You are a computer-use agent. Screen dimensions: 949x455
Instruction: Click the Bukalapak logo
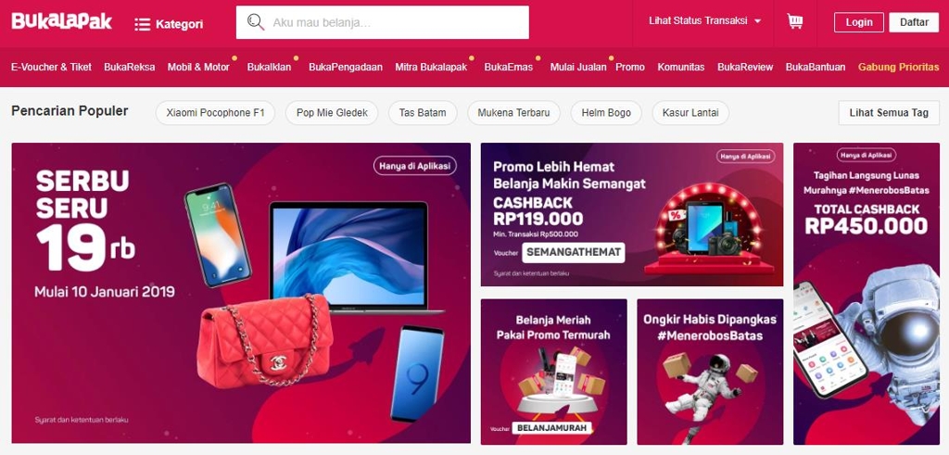click(62, 21)
